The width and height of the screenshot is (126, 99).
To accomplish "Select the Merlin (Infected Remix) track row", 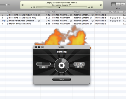I will 63,24.
